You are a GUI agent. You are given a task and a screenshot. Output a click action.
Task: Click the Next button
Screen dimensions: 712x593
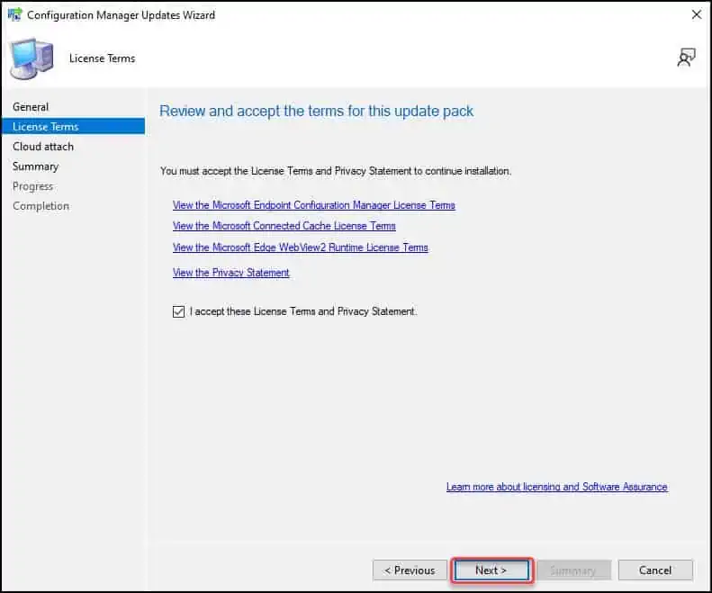click(491, 571)
